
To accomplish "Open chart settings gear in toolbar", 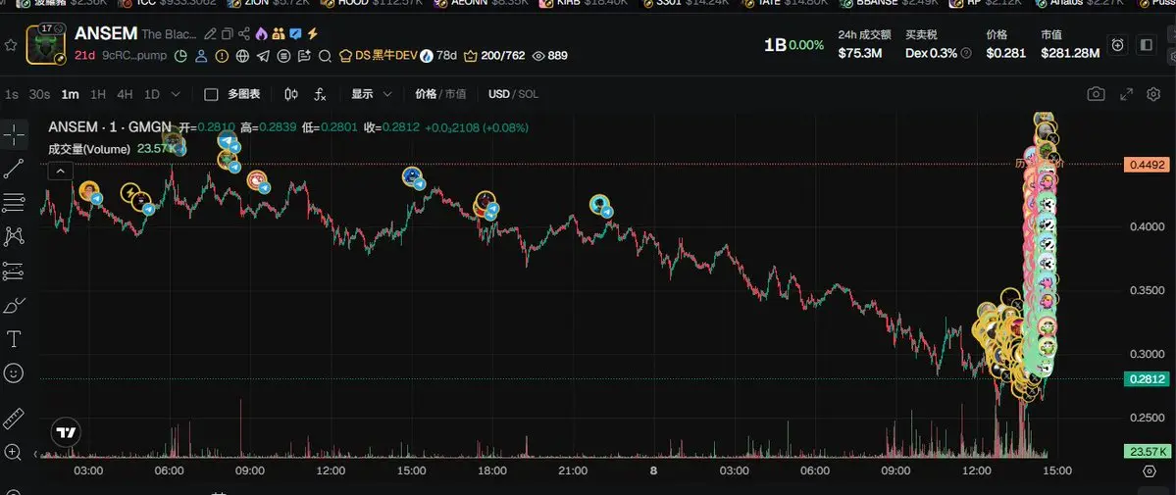I will click(x=1153, y=94).
